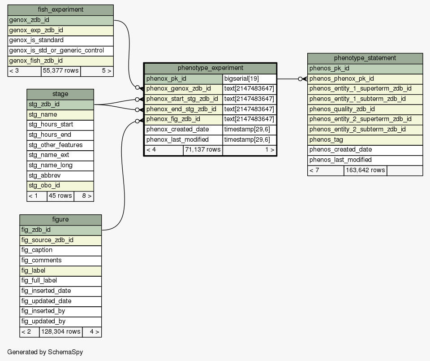Viewport: 430px width, 361px height.
Task: Click the "Generated by SchemaSpy" footer text
Action: [x=45, y=352]
